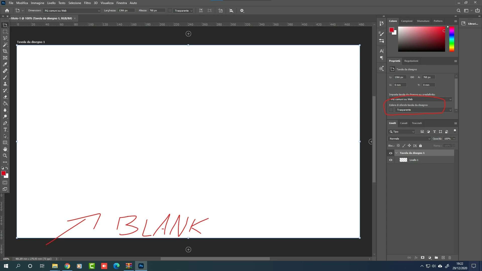Switch to the Canali tab
Viewport: 482px width, 271px height.
coord(403,123)
